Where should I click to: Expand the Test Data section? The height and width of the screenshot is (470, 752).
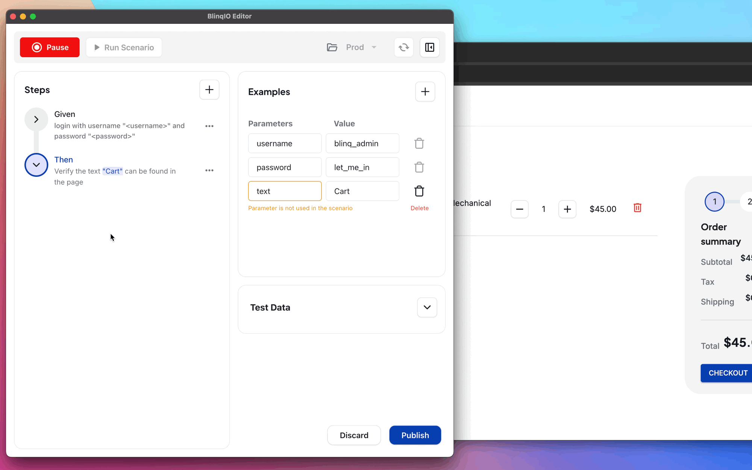coord(427,307)
